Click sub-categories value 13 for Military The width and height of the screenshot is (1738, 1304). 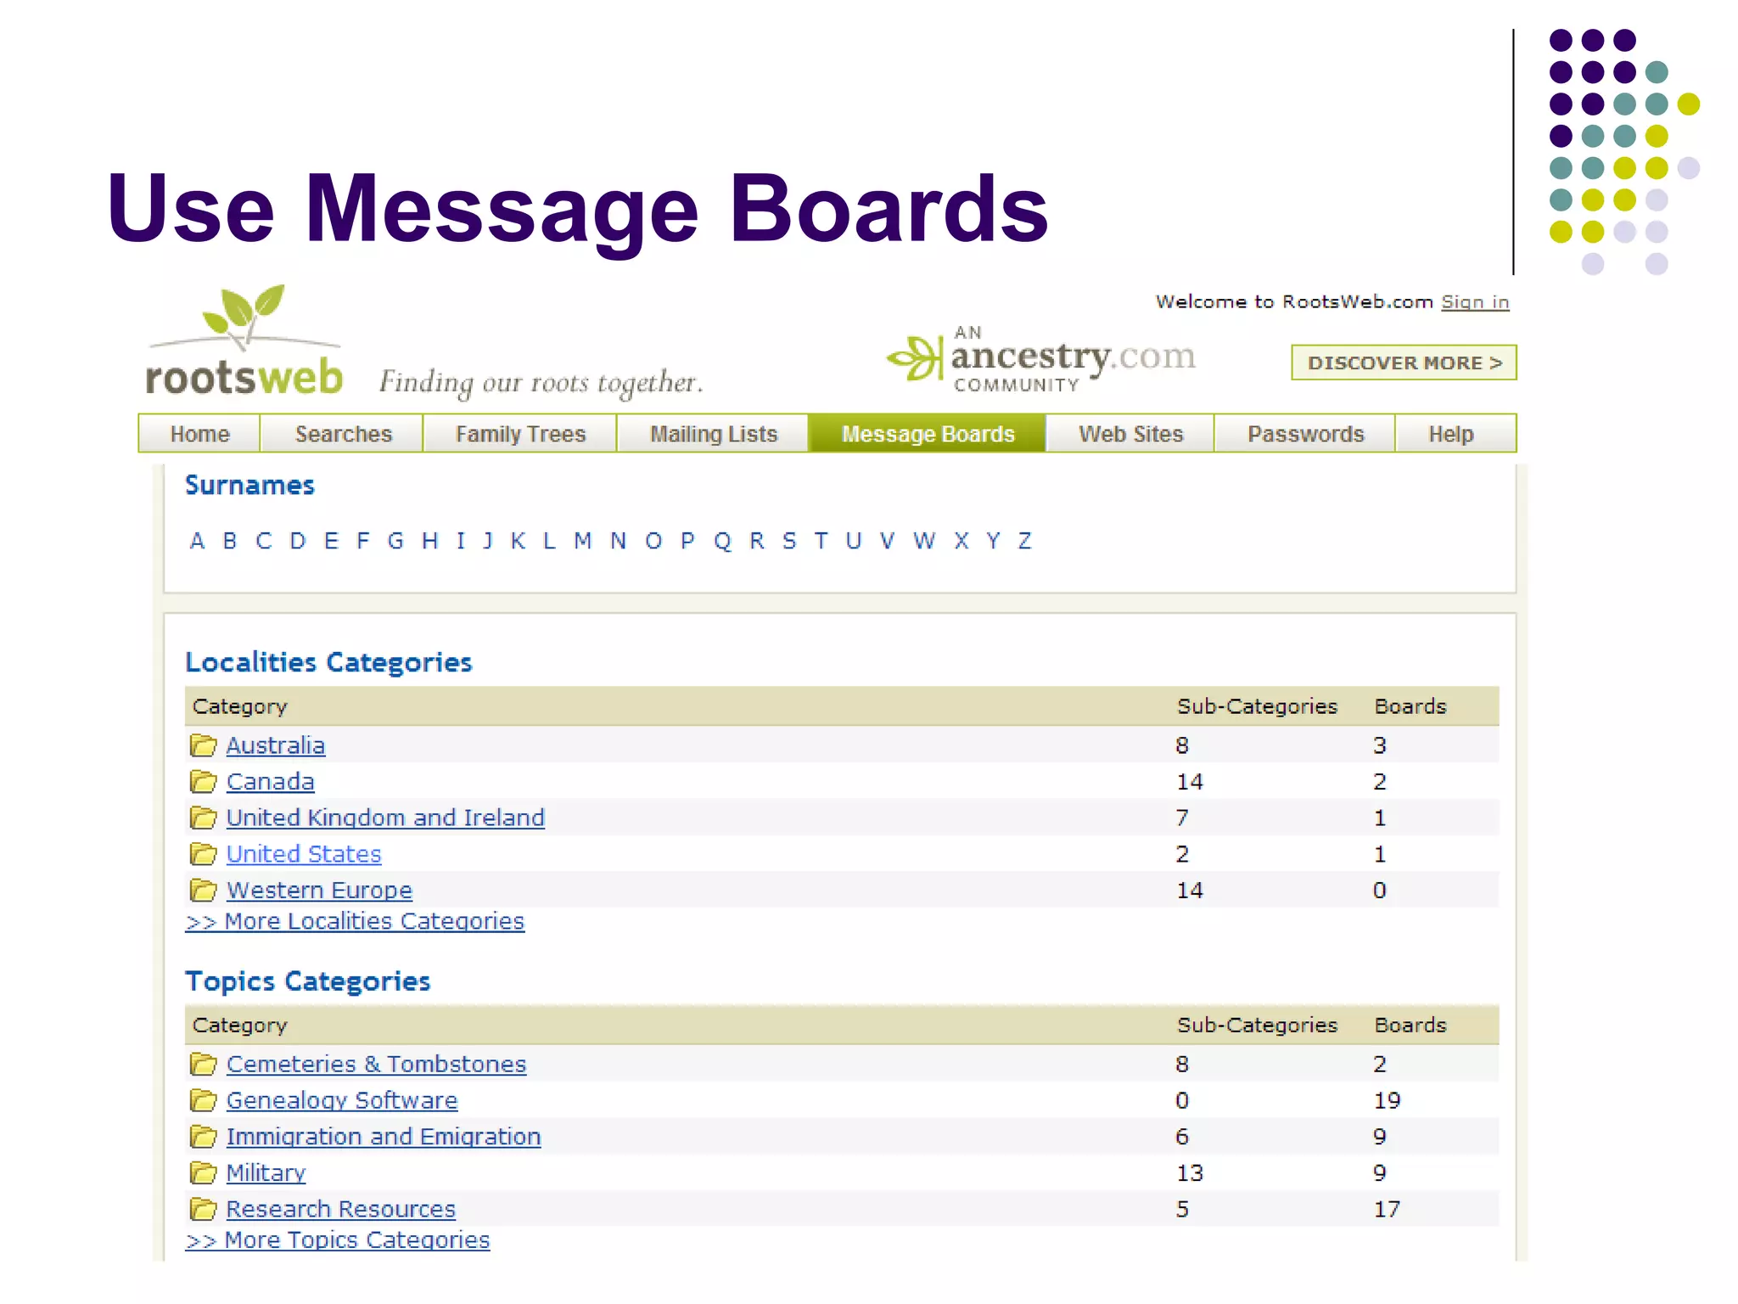[x=1189, y=1172]
